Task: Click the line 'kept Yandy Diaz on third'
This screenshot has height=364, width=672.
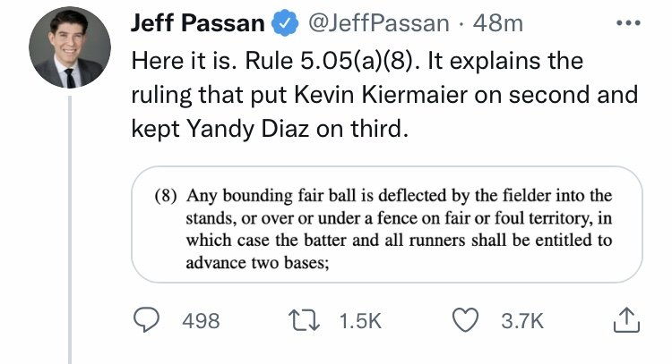Action: (x=270, y=129)
